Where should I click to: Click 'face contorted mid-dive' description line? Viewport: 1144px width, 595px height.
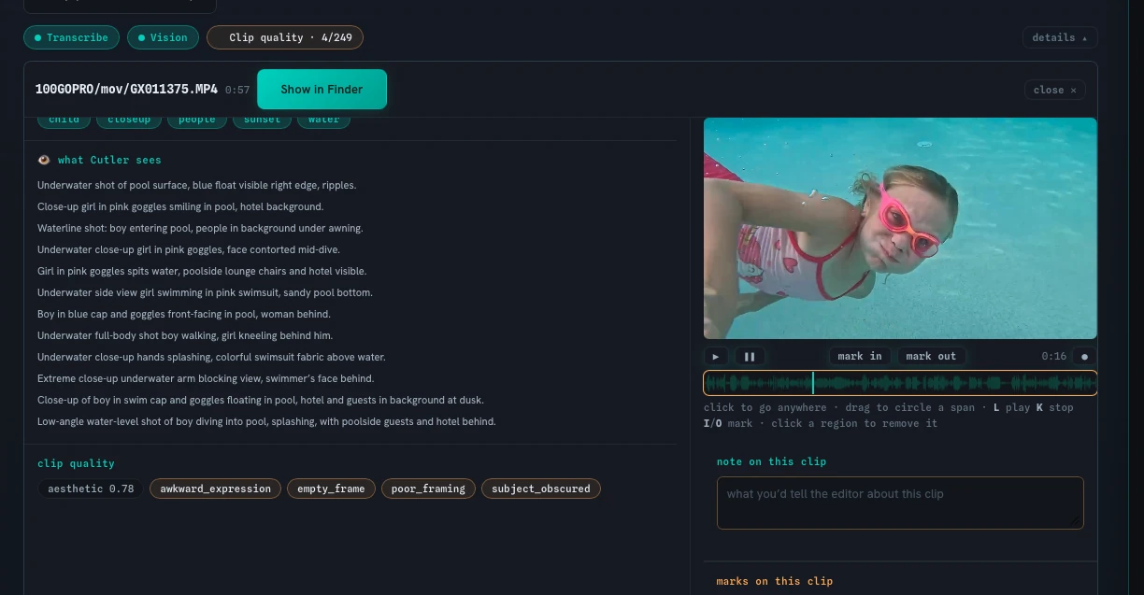189,249
